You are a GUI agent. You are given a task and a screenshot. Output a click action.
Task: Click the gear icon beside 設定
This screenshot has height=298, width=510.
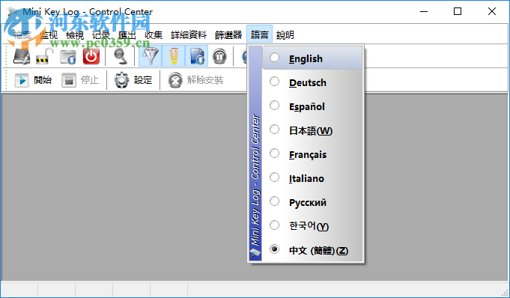click(x=121, y=80)
